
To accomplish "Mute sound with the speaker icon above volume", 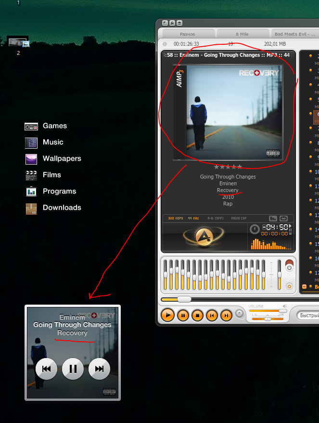I will coord(285,306).
